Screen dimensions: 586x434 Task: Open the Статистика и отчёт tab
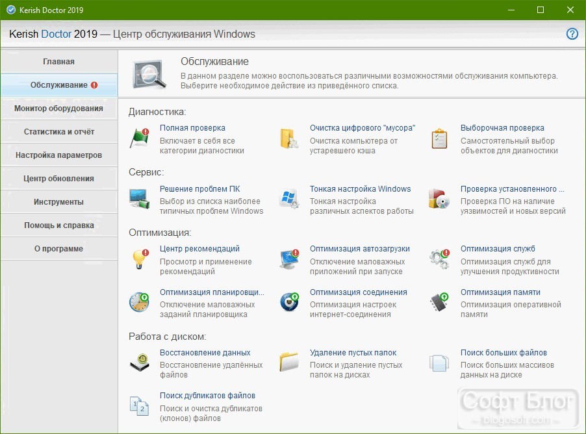(x=58, y=132)
